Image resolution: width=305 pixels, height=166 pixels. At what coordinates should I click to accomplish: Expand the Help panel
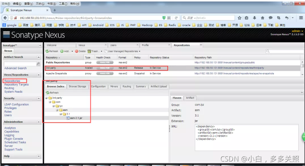[39, 156]
